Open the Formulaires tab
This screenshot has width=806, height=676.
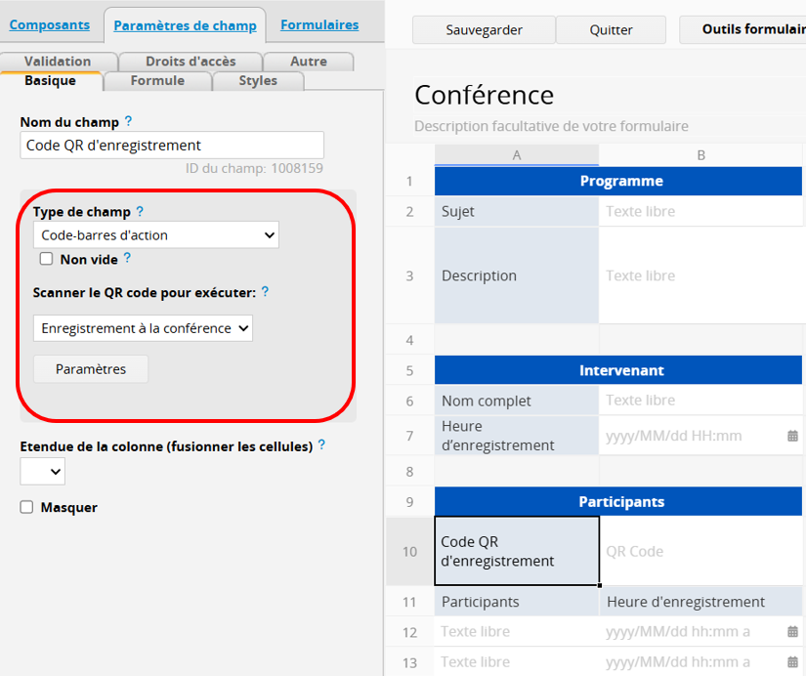click(319, 25)
